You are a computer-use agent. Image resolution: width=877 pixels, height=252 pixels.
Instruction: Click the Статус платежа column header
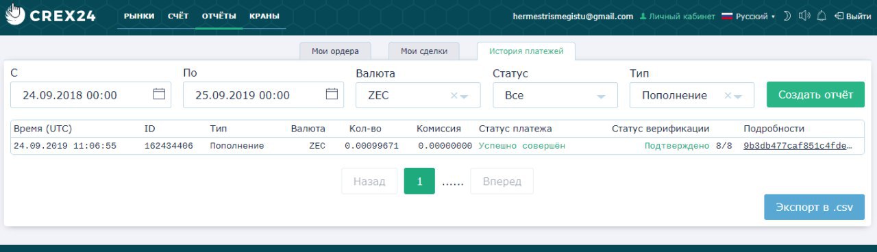coord(515,129)
